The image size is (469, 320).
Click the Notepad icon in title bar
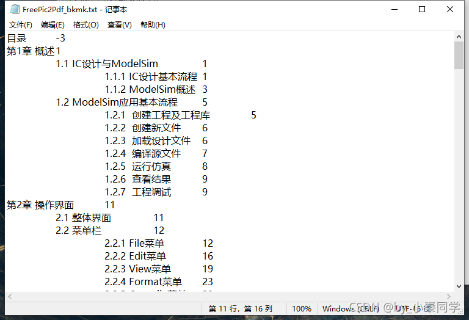click(x=15, y=9)
